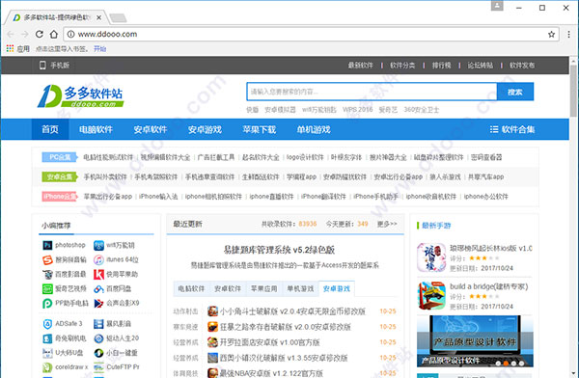579x378 pixels.
Task: Click the iTunes 64位 icon
Action: [98, 260]
